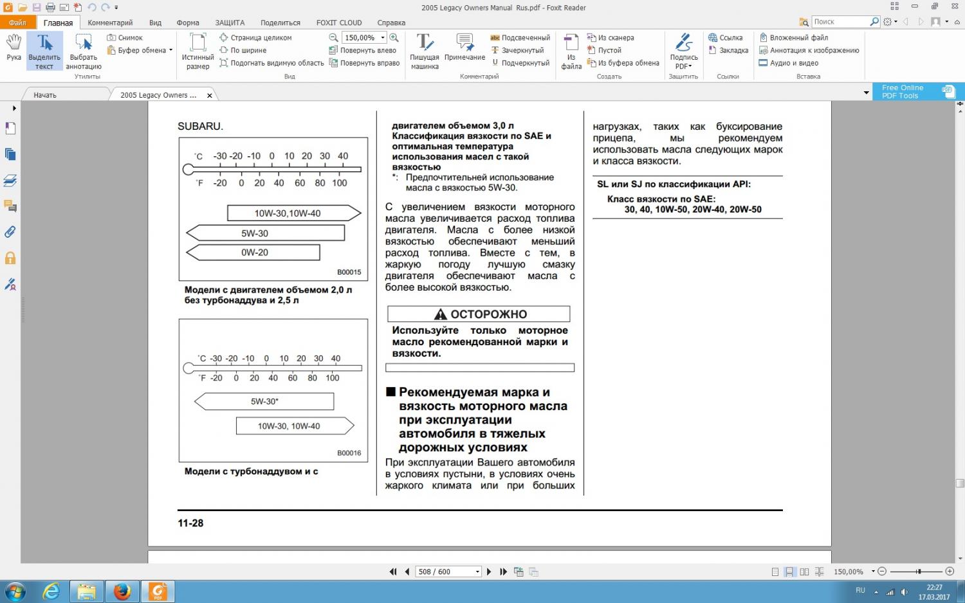Create PDF Из буфера обмена
Screen dimensions: 965x603
tap(623, 63)
